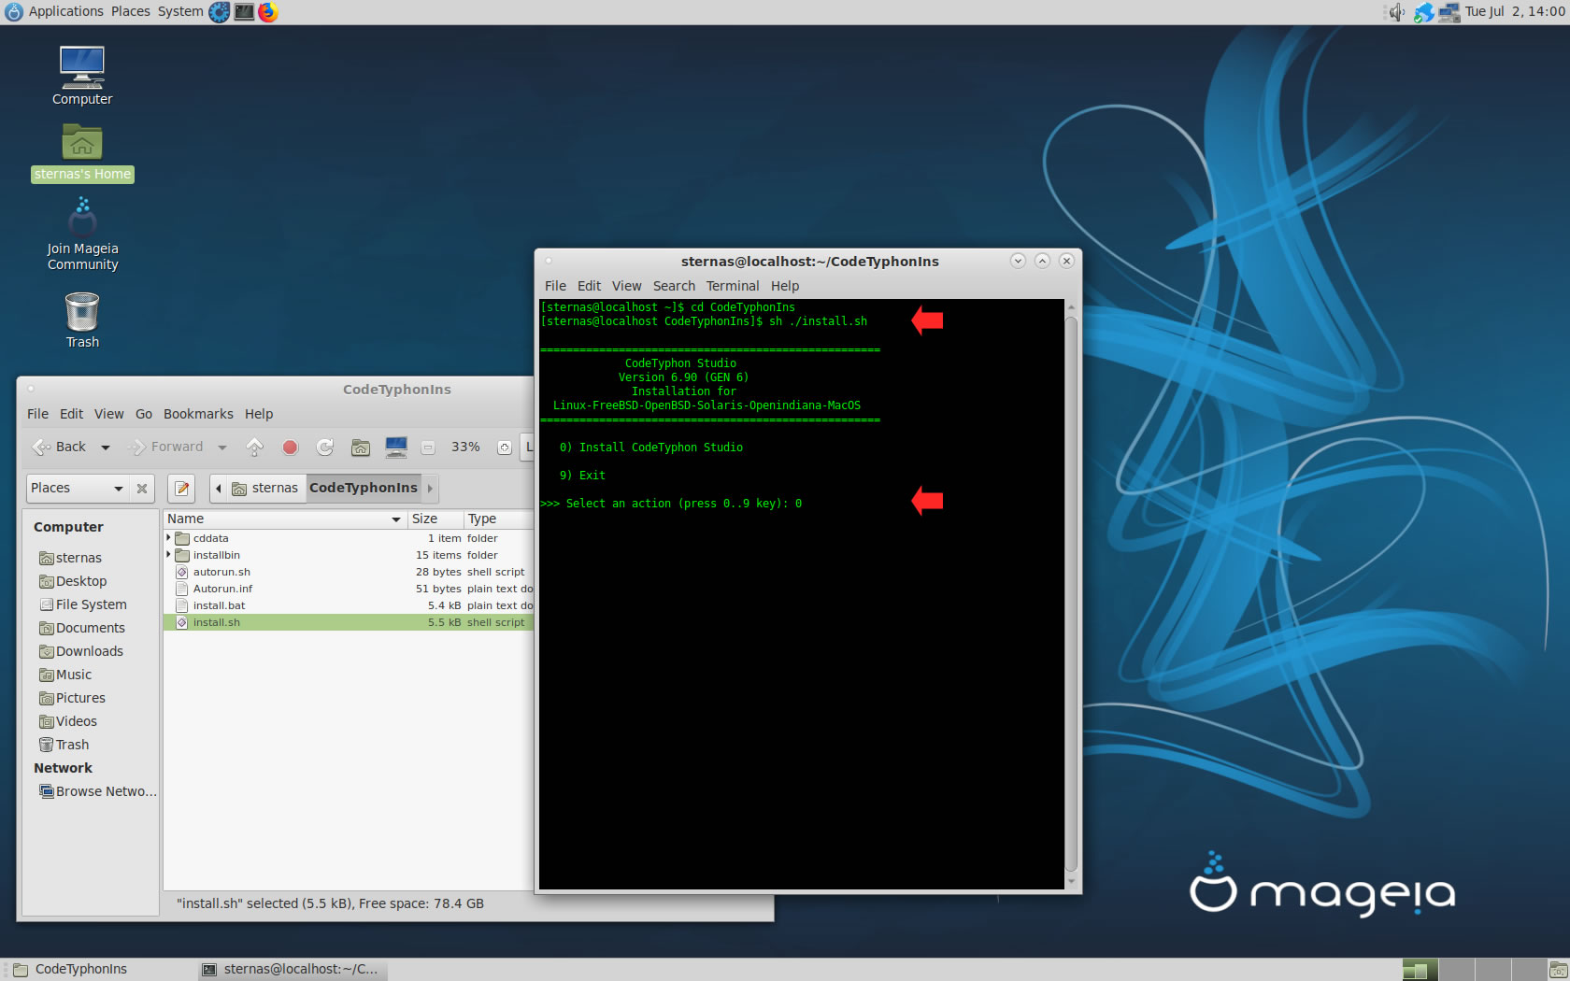Click the Back button
The height and width of the screenshot is (981, 1570).
coord(60,448)
